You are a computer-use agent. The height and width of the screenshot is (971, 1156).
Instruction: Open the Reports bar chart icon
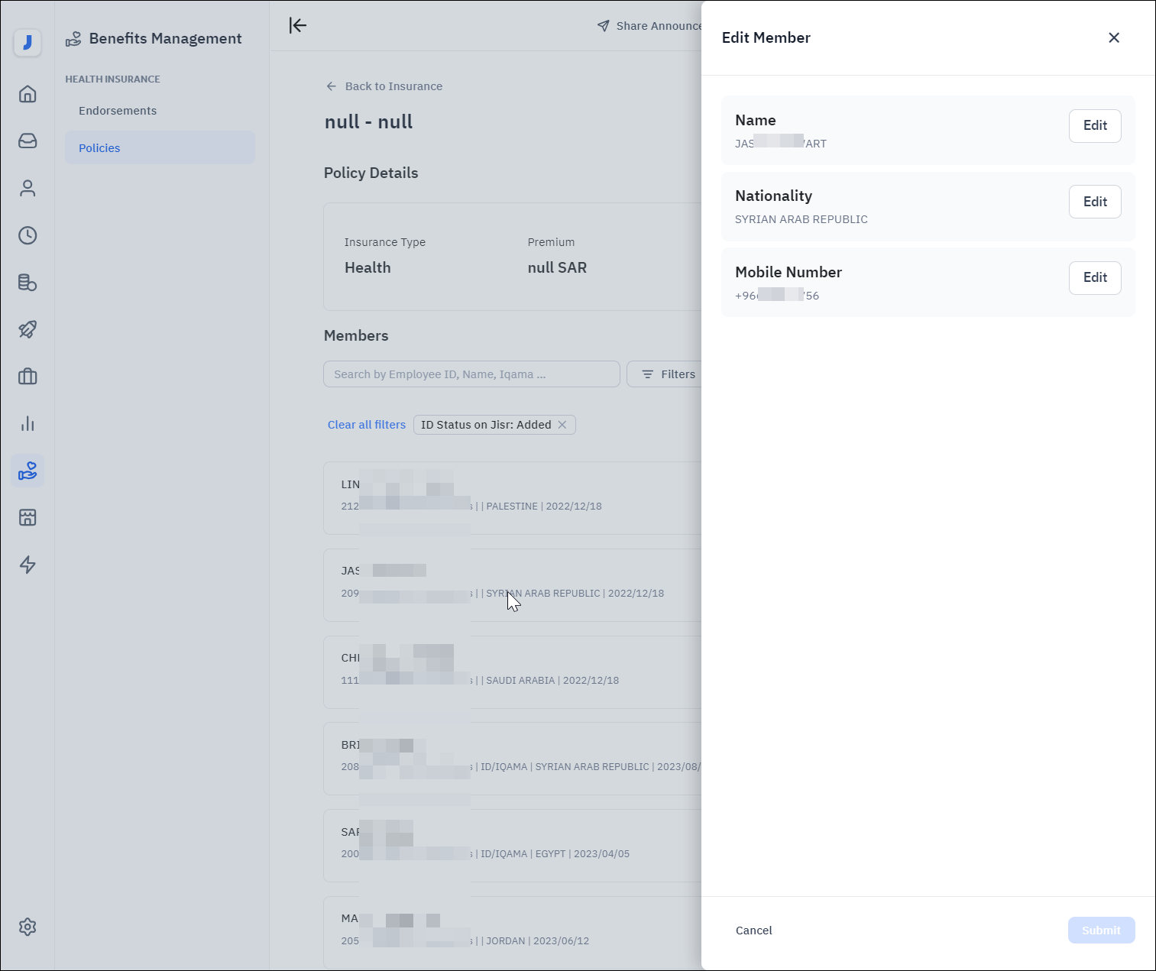point(28,424)
